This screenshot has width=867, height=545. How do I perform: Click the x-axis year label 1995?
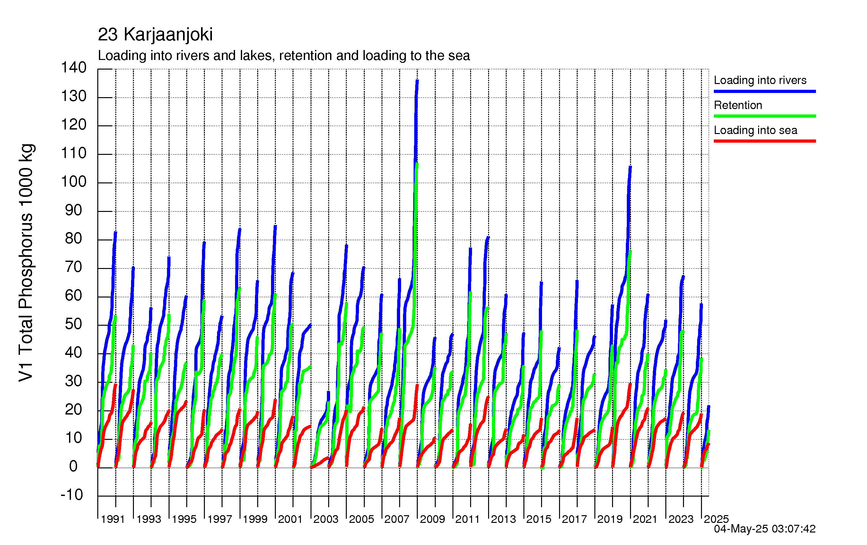click(x=184, y=519)
